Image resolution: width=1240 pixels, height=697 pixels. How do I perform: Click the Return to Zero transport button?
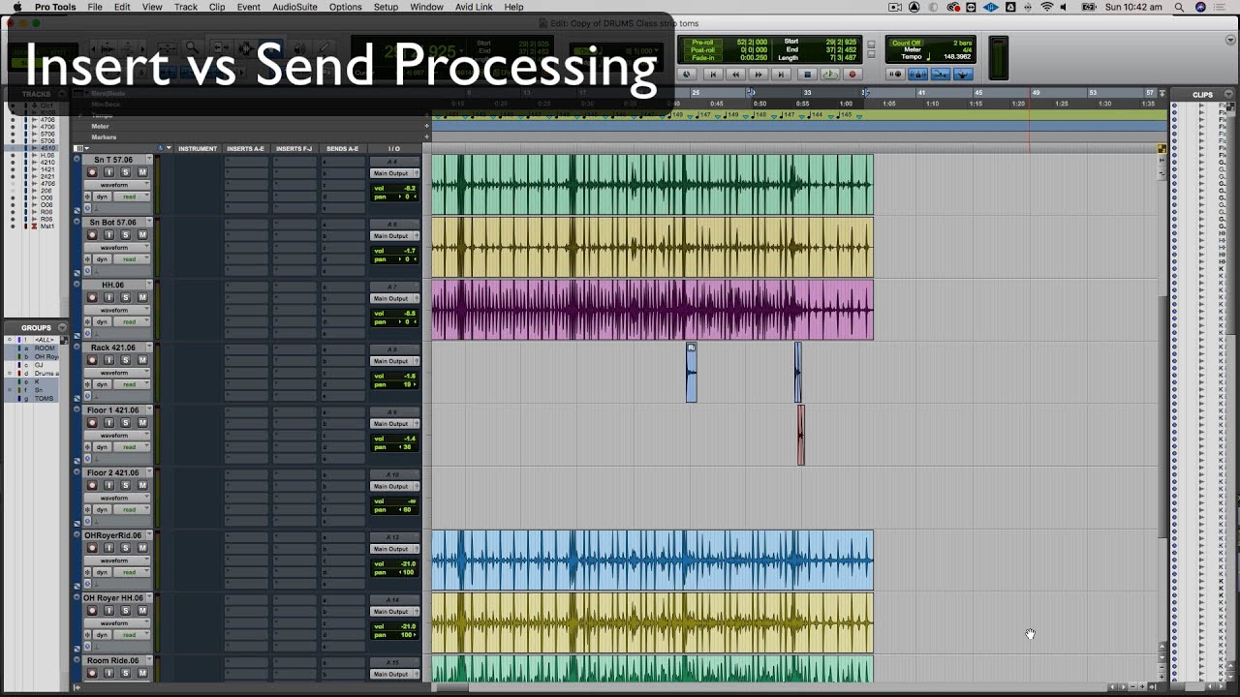pyautogui.click(x=712, y=75)
